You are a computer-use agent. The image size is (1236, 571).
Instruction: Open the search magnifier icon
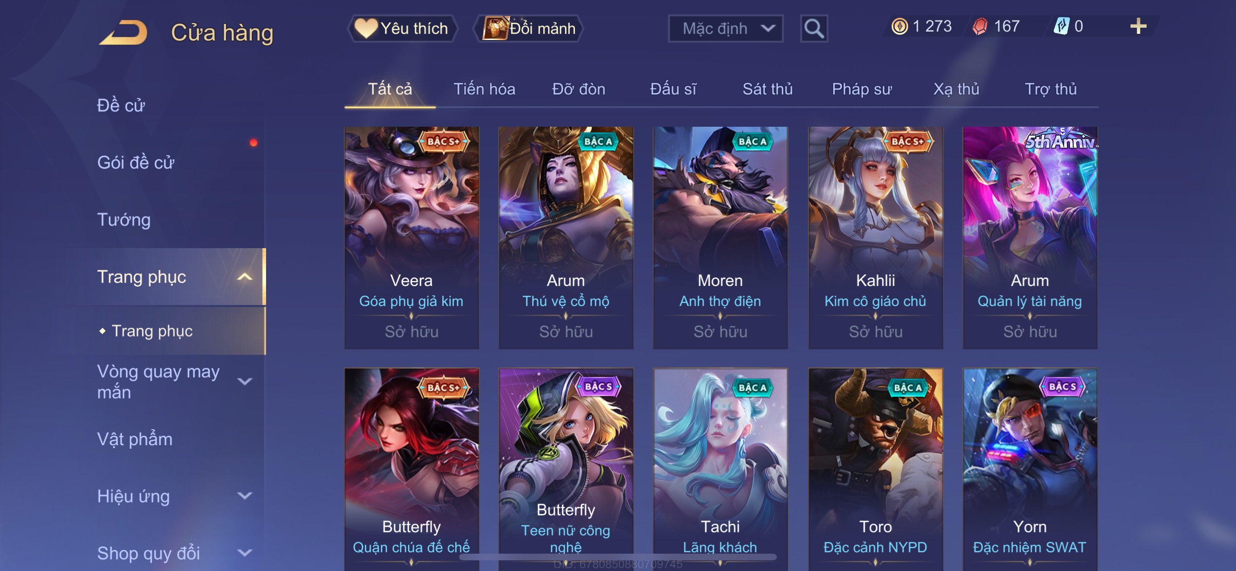coord(814,29)
